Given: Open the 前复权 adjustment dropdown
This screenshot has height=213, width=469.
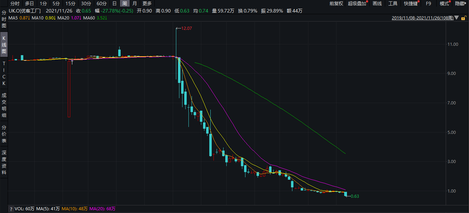Looking at the screenshot, I should coord(336,3).
